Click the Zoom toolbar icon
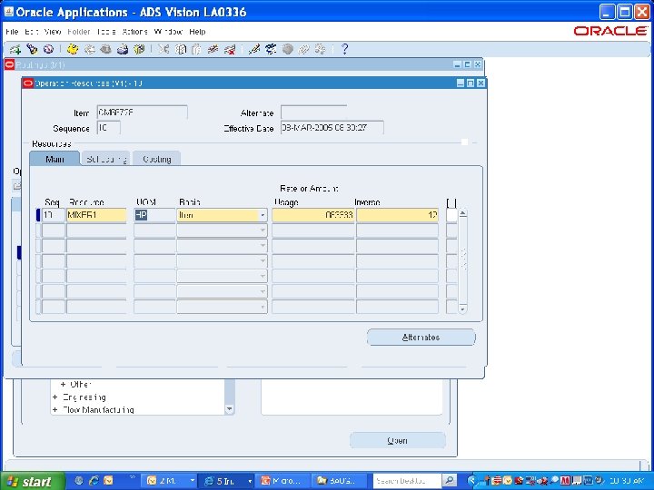This screenshot has height=490, width=654. click(271, 50)
